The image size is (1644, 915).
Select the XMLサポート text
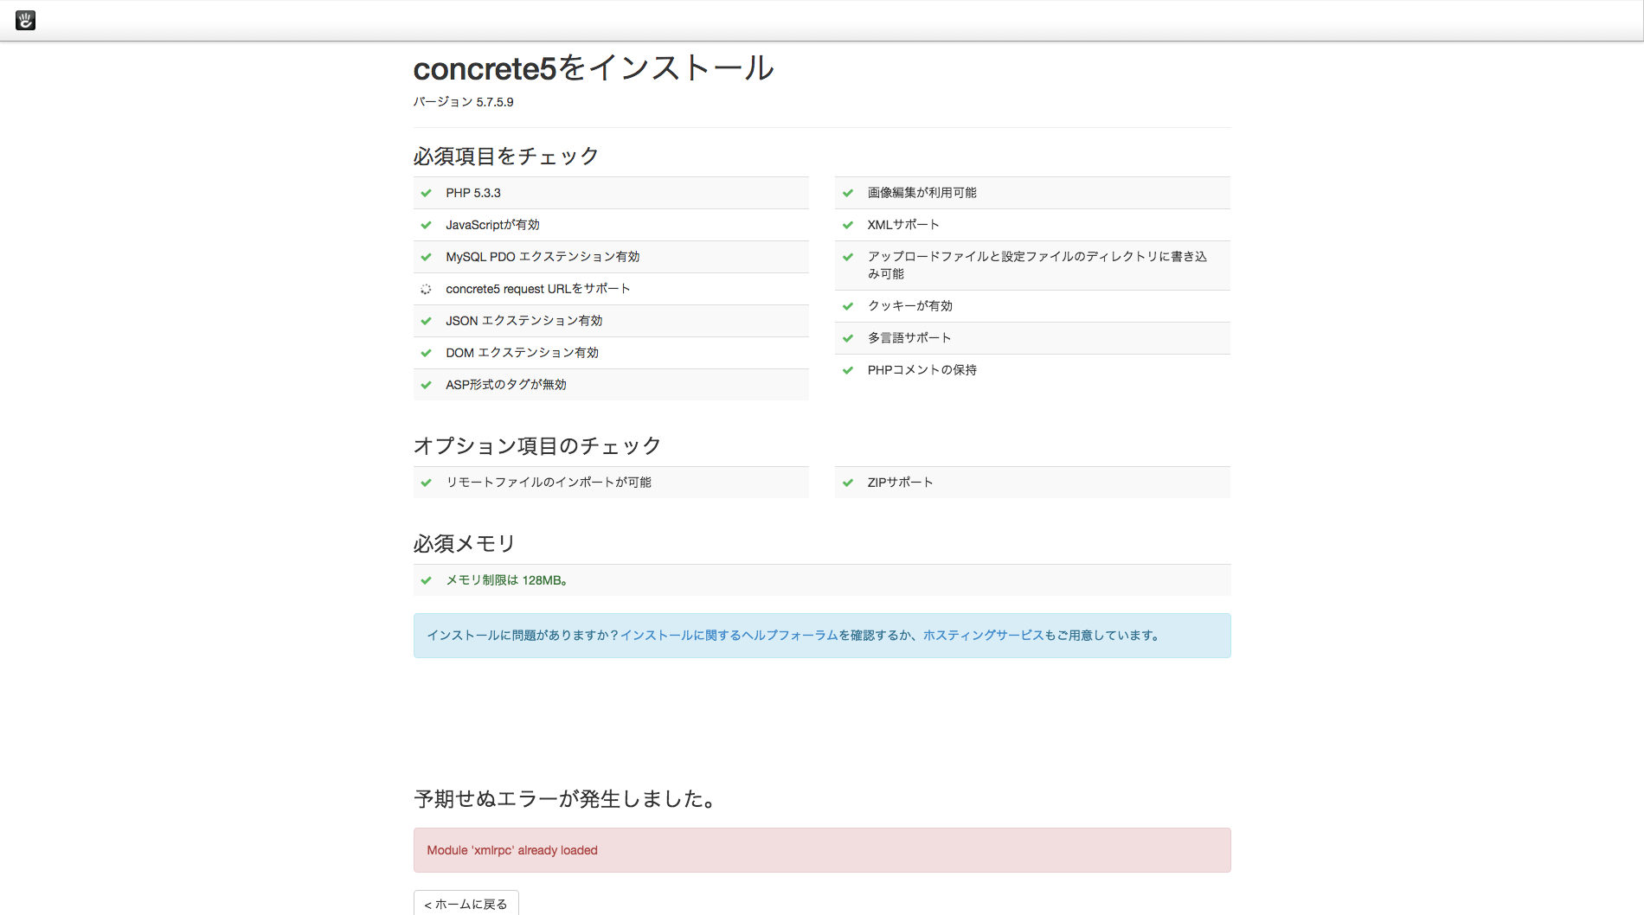pyautogui.click(x=903, y=225)
